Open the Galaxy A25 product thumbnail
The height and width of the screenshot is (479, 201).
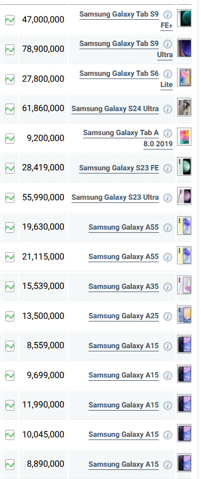(184, 315)
